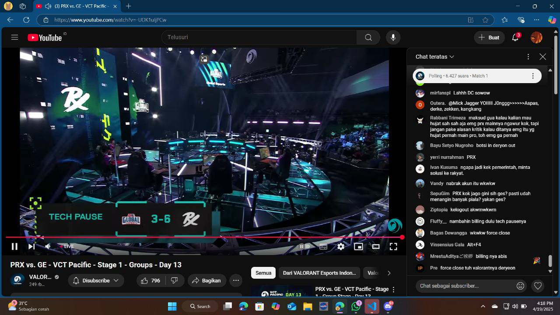Mute the video volume

[48, 246]
